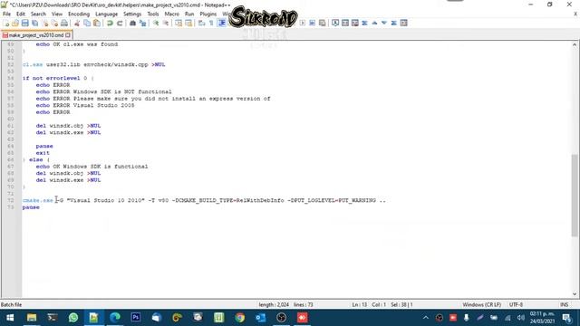The height and width of the screenshot is (326, 580).
Task: Open Photoshop from taskbar
Action: coord(136,318)
